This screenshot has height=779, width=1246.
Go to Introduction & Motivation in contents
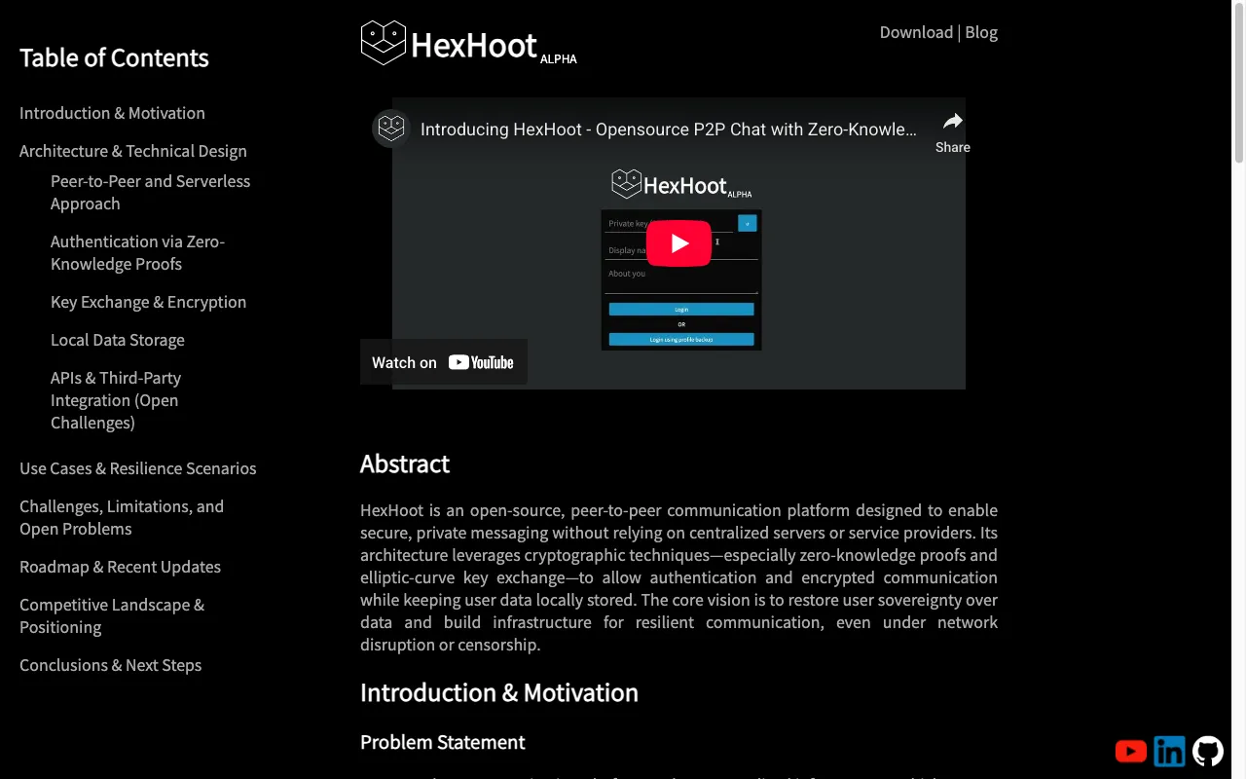112,113
